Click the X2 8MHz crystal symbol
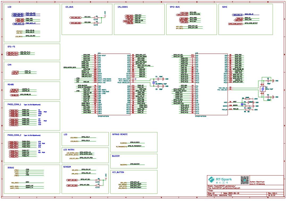The height and width of the screenshot is (201, 287). coord(263,89)
